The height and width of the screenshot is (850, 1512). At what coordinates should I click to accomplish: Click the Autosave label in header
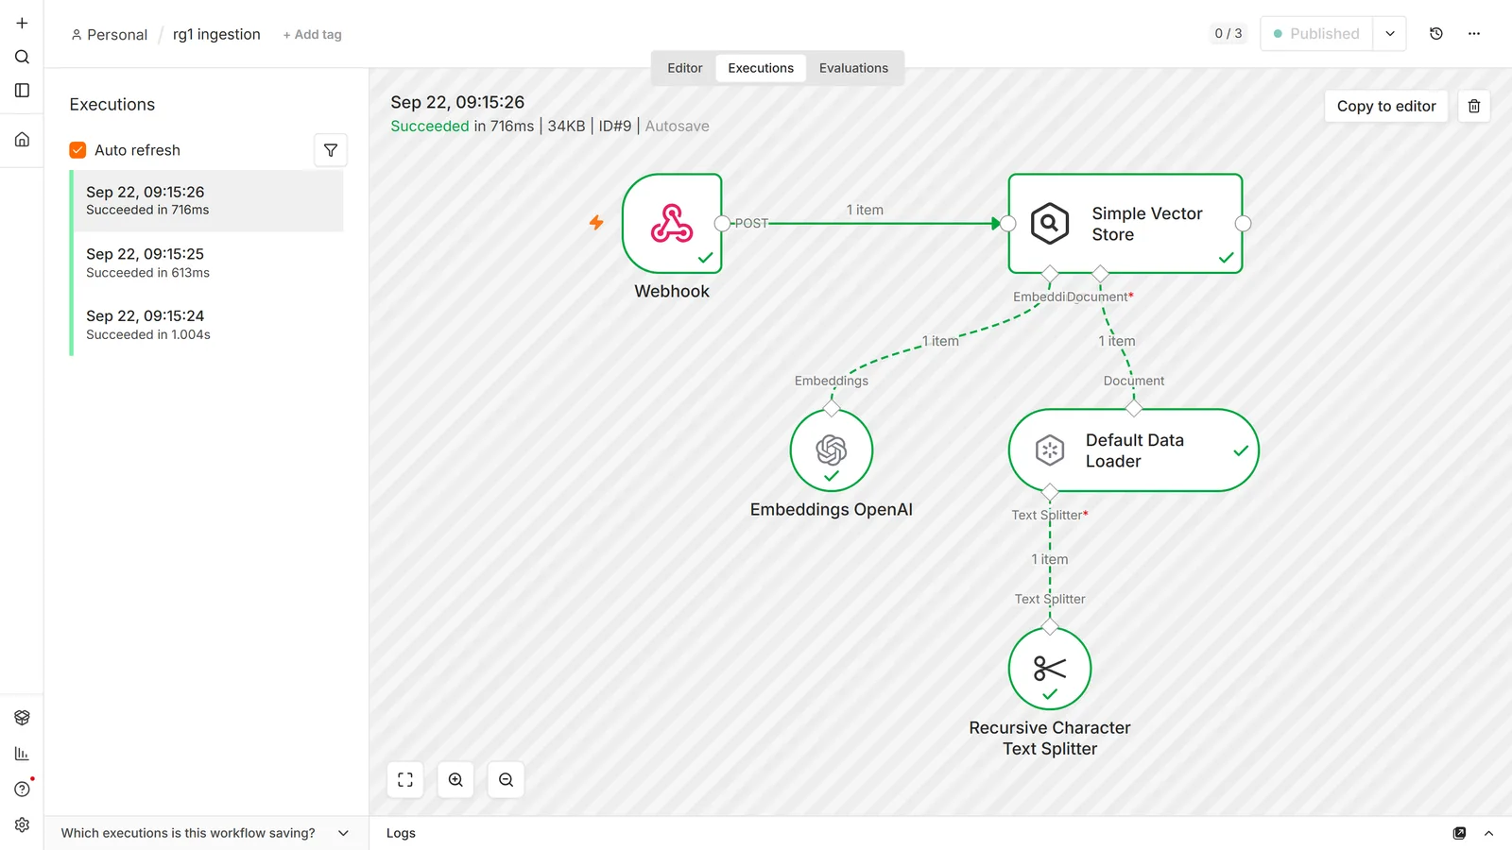pos(677,126)
